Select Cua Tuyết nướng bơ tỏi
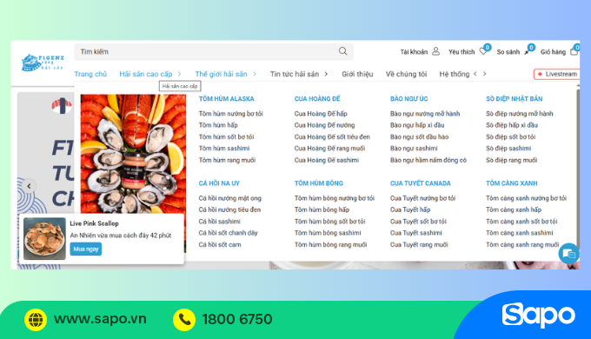This screenshot has width=591, height=339. coord(422,198)
